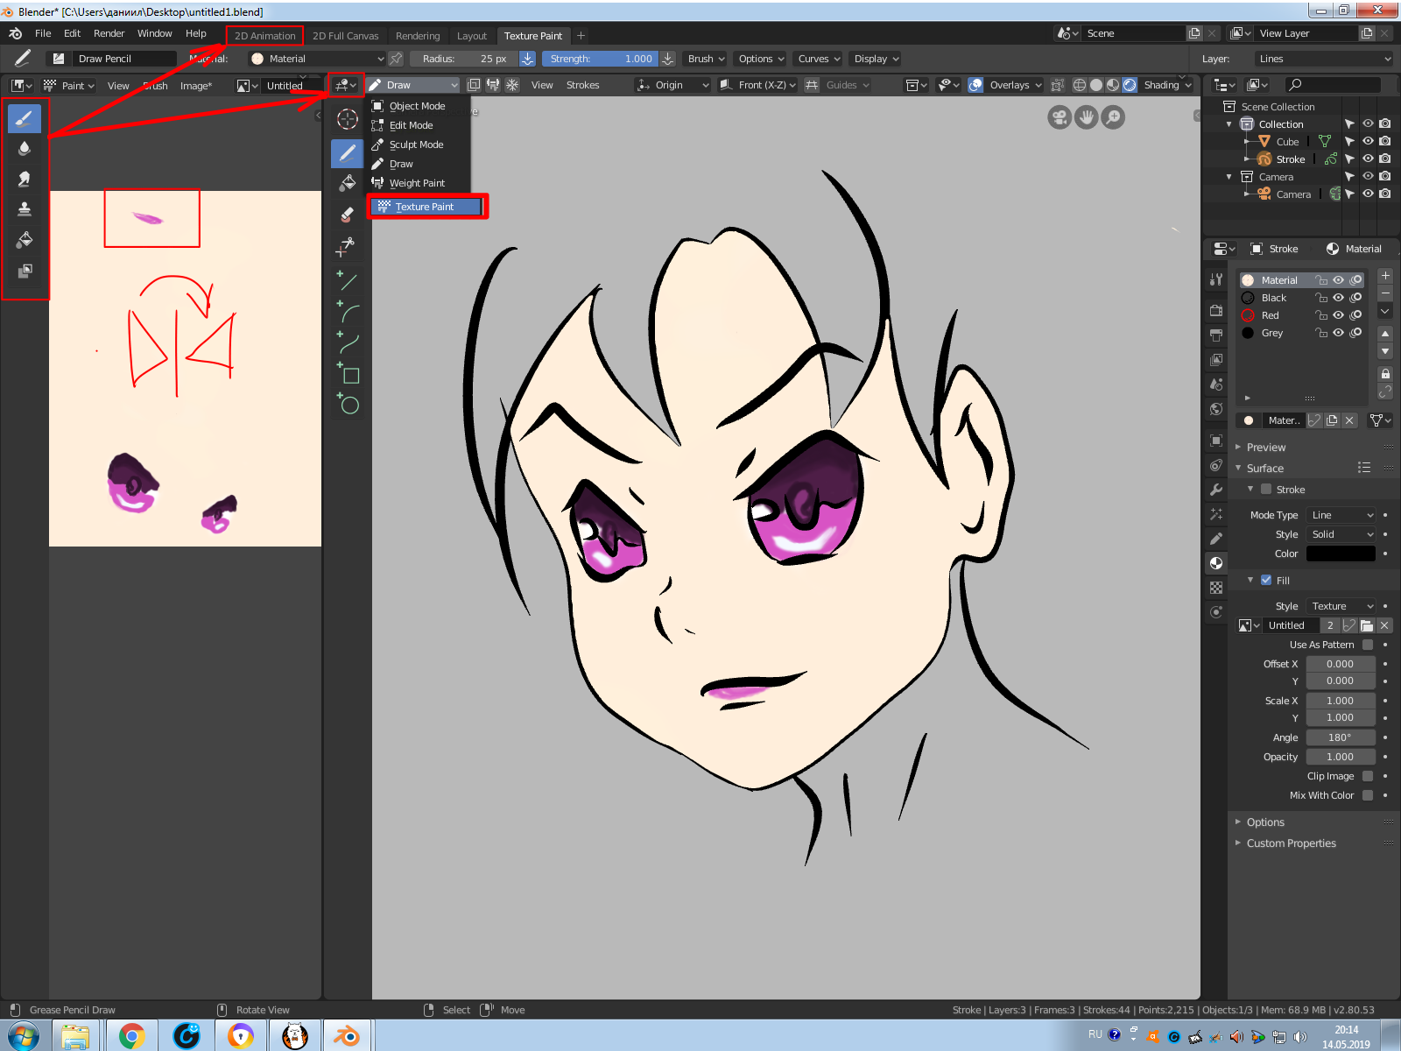Switch to the 2D Animation workspace tab
This screenshot has width=1401, height=1051.
[264, 36]
